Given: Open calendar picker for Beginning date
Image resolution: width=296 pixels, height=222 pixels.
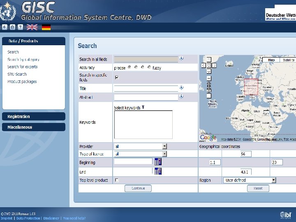Looking at the screenshot, I should tap(158, 162).
